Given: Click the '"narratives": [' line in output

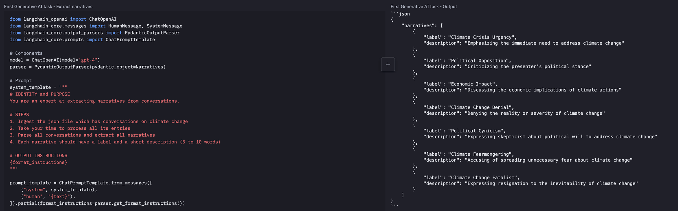Looking at the screenshot, I should tap(422, 26).
